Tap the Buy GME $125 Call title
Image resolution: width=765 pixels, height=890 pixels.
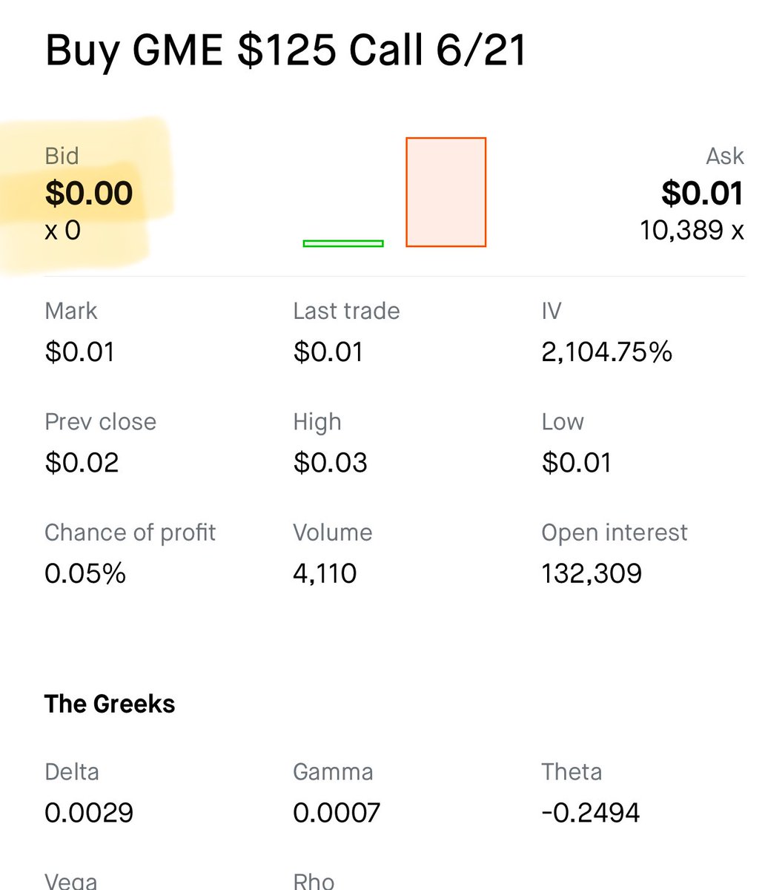pyautogui.click(x=285, y=50)
